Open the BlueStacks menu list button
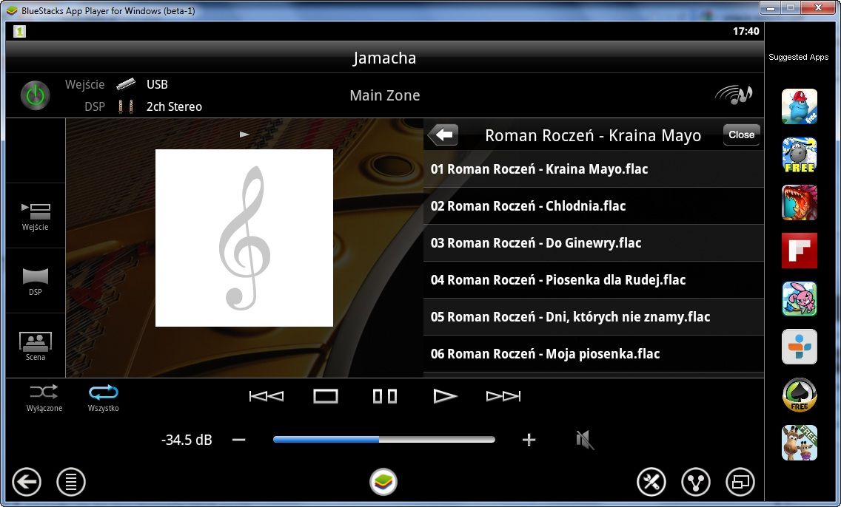The width and height of the screenshot is (841, 507). (x=71, y=482)
